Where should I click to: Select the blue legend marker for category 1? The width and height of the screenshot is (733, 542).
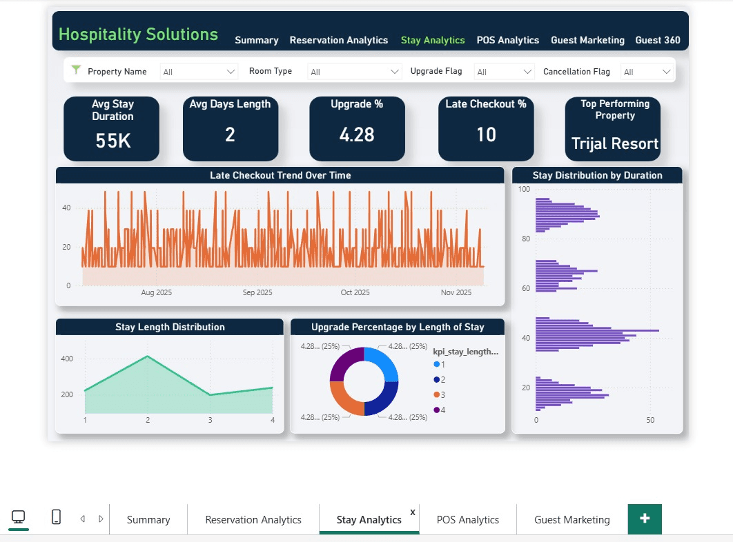[436, 364]
